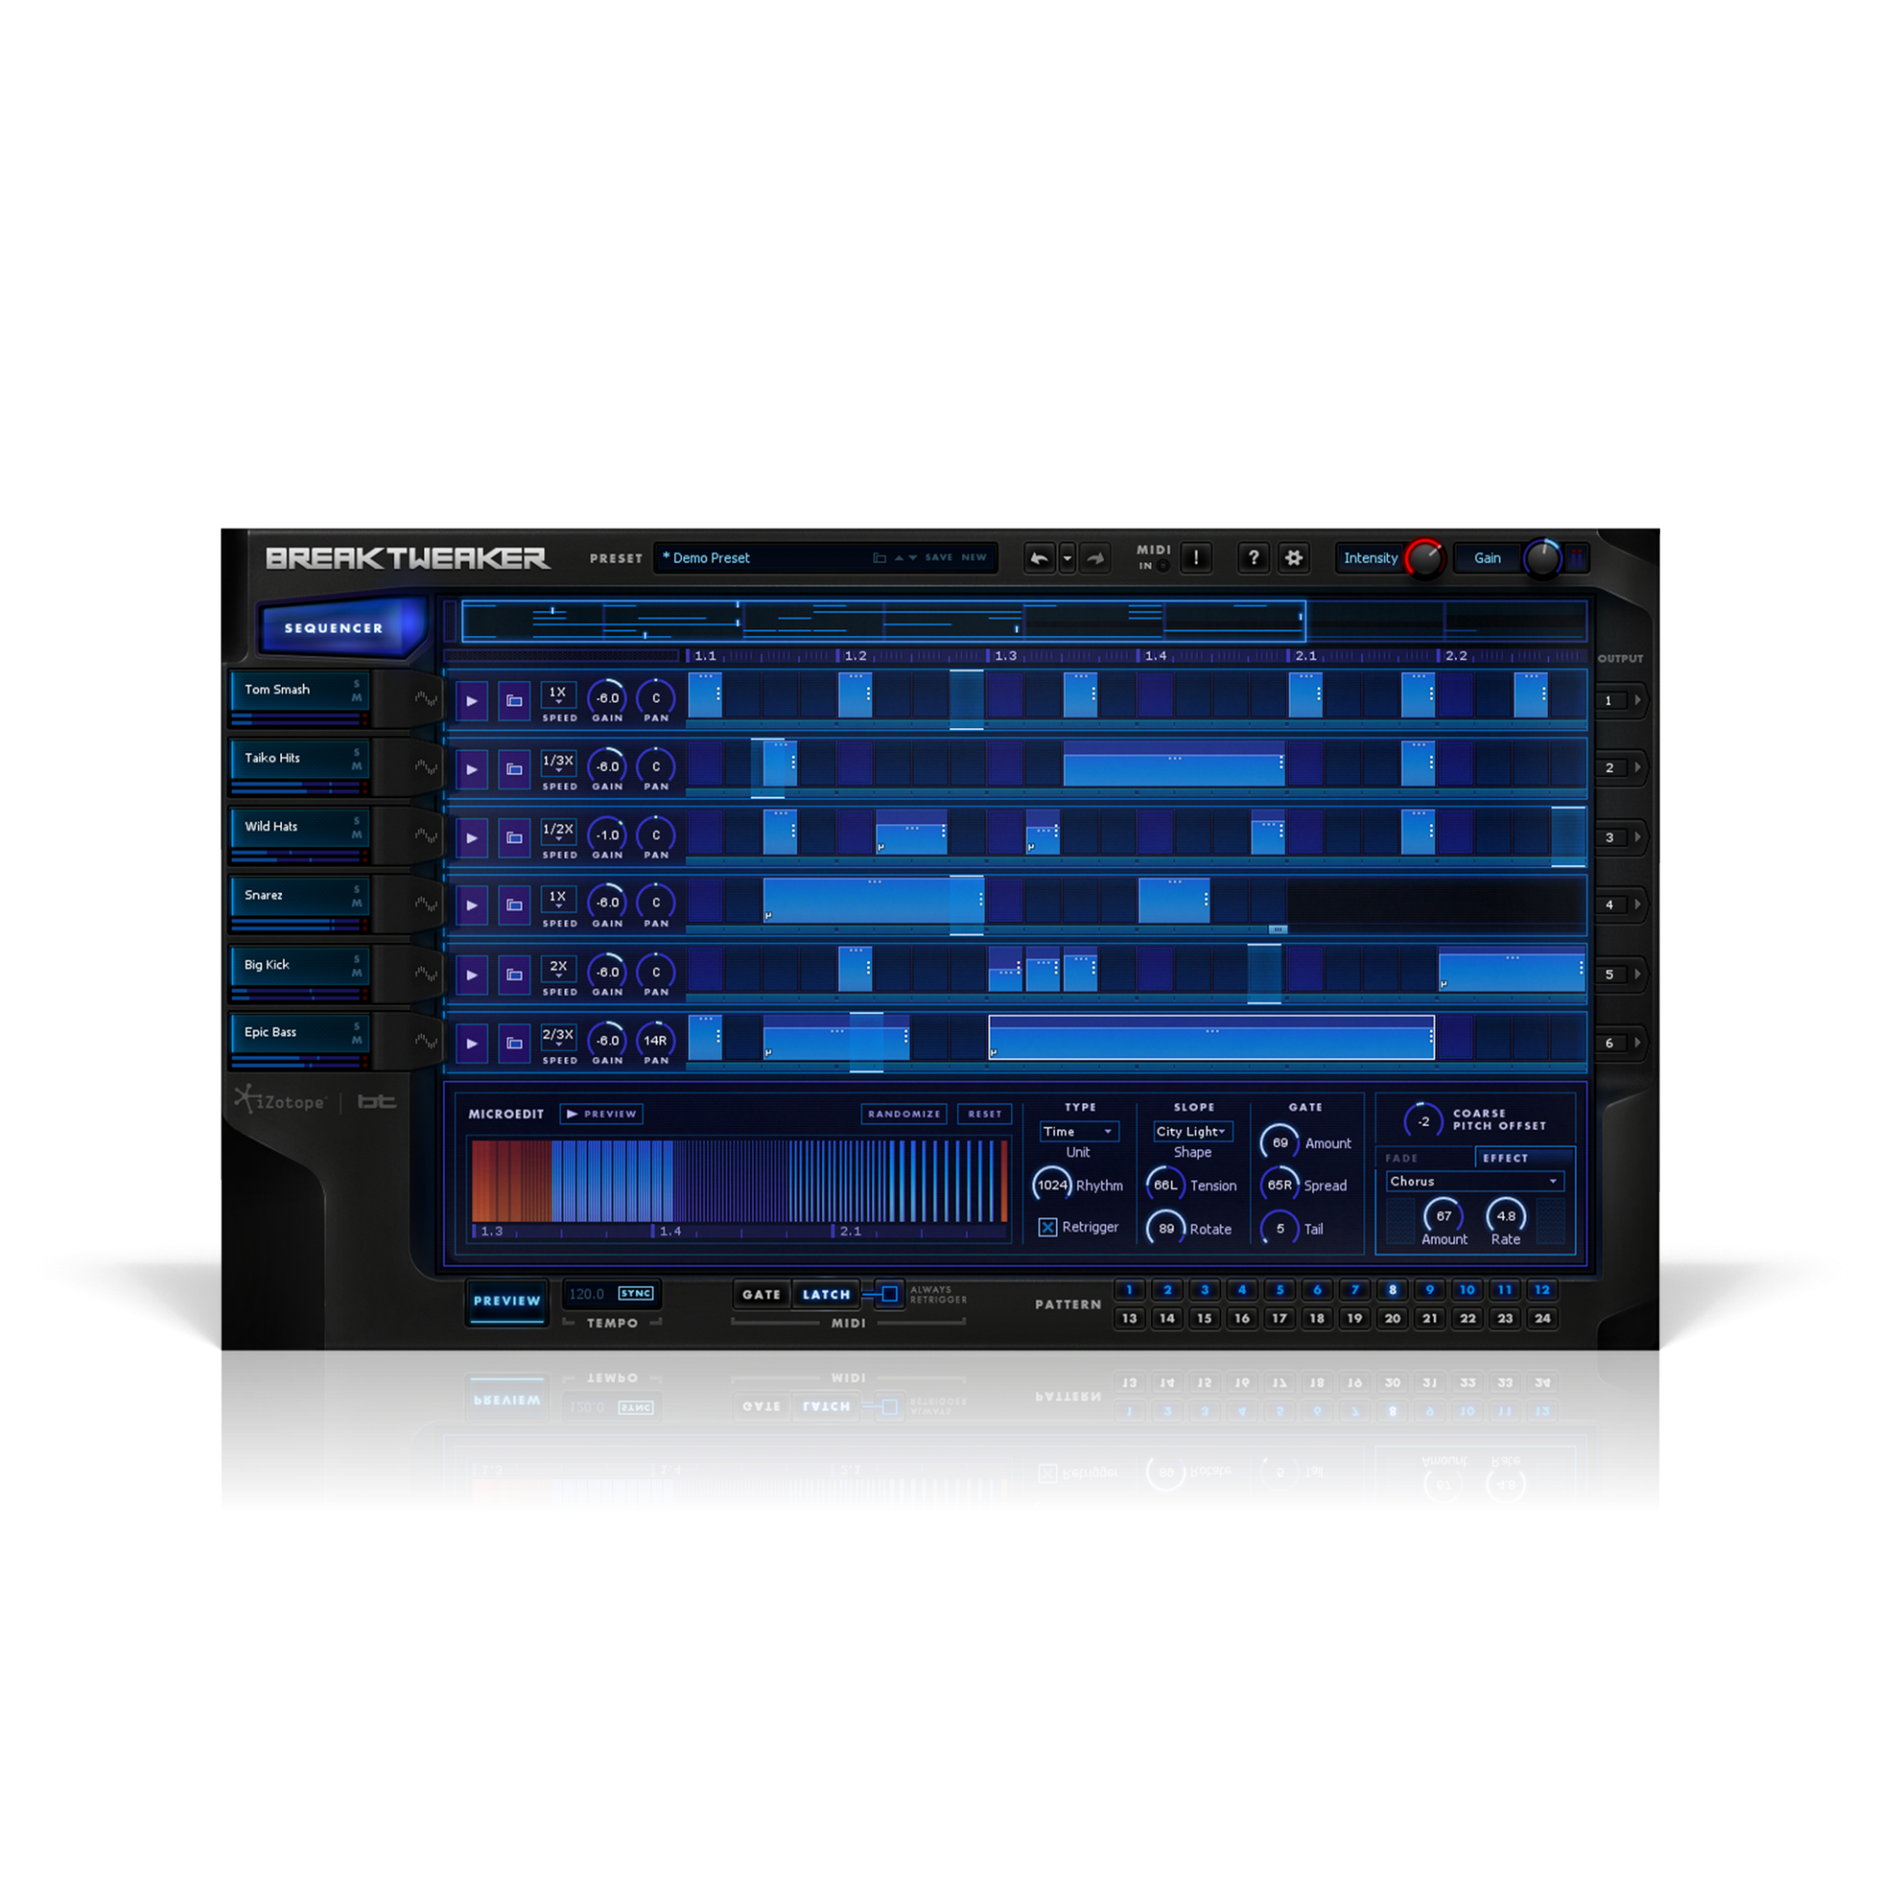
Task: Click the undo arrow icon
Action: point(1039,558)
